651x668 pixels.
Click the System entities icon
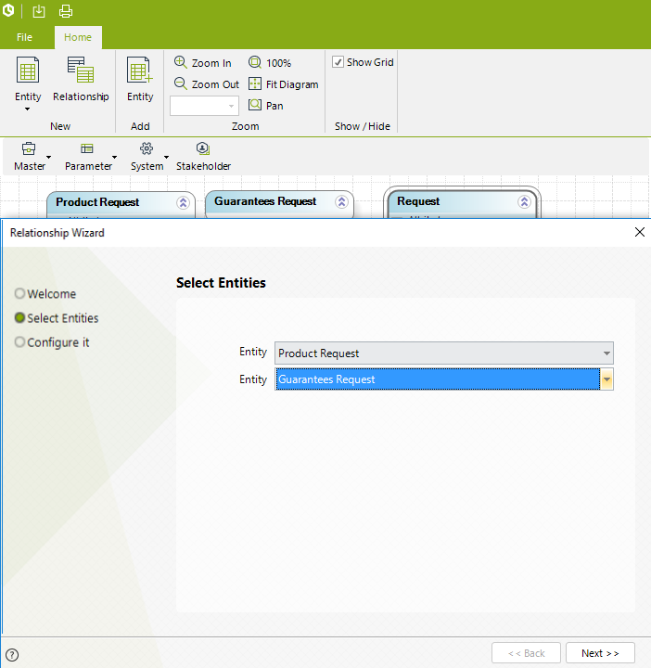coord(147,148)
